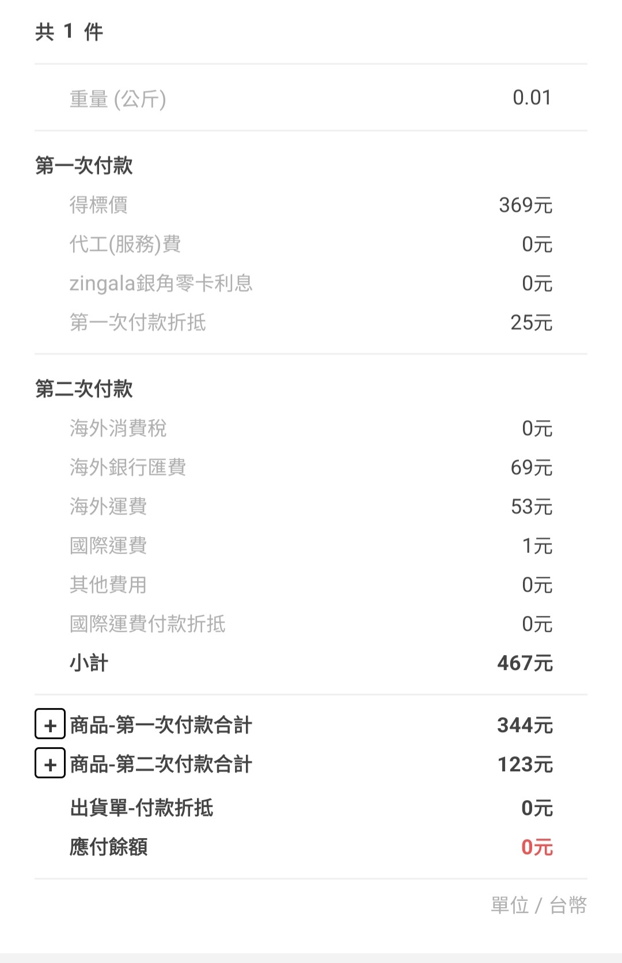Tap the 共 1 件 header text
The height and width of the screenshot is (963, 622).
point(69,31)
